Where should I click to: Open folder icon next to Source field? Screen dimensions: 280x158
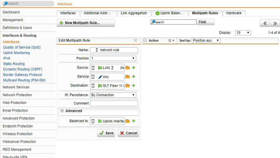pyautogui.click(x=128, y=68)
